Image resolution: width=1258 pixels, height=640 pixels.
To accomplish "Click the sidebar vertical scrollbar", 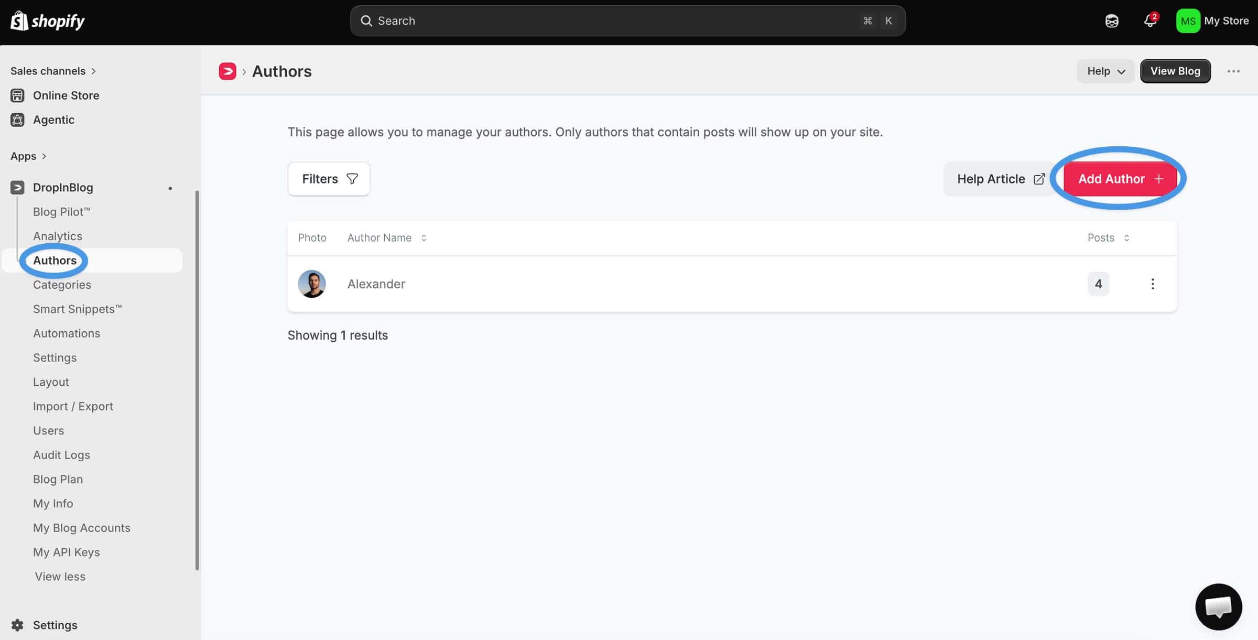I will (197, 380).
